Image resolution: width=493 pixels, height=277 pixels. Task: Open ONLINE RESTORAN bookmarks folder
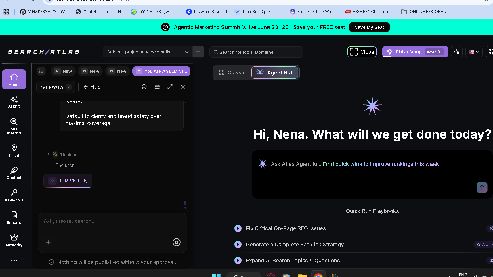[424, 12]
